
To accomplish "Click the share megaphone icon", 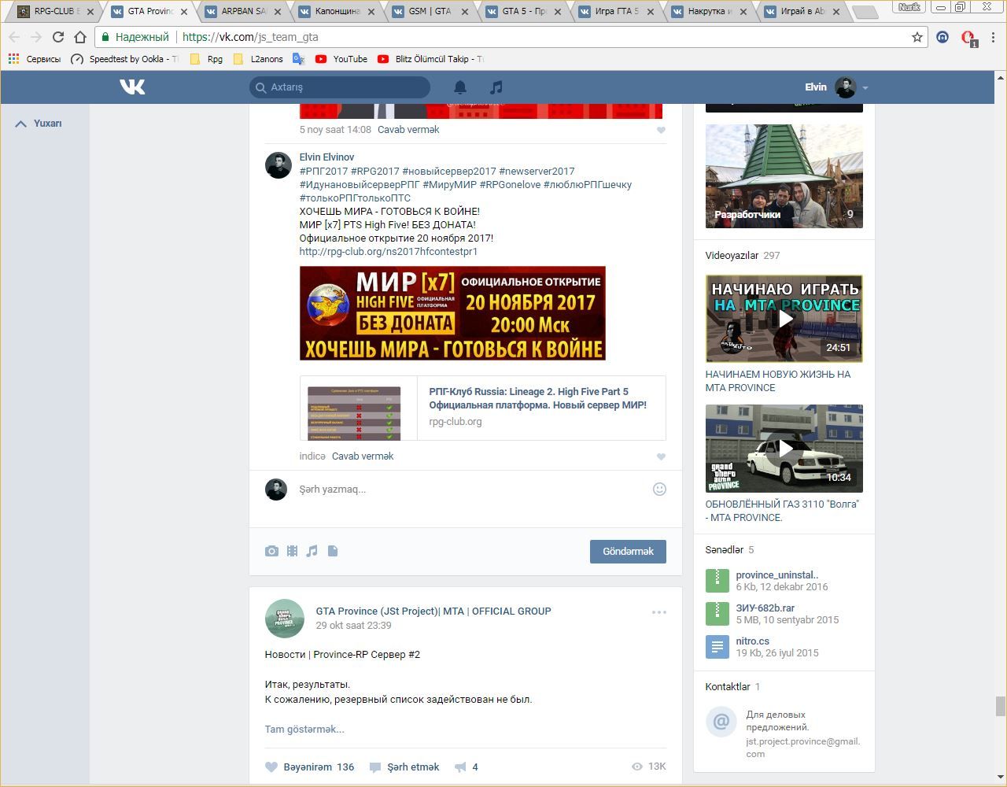I will [x=461, y=767].
